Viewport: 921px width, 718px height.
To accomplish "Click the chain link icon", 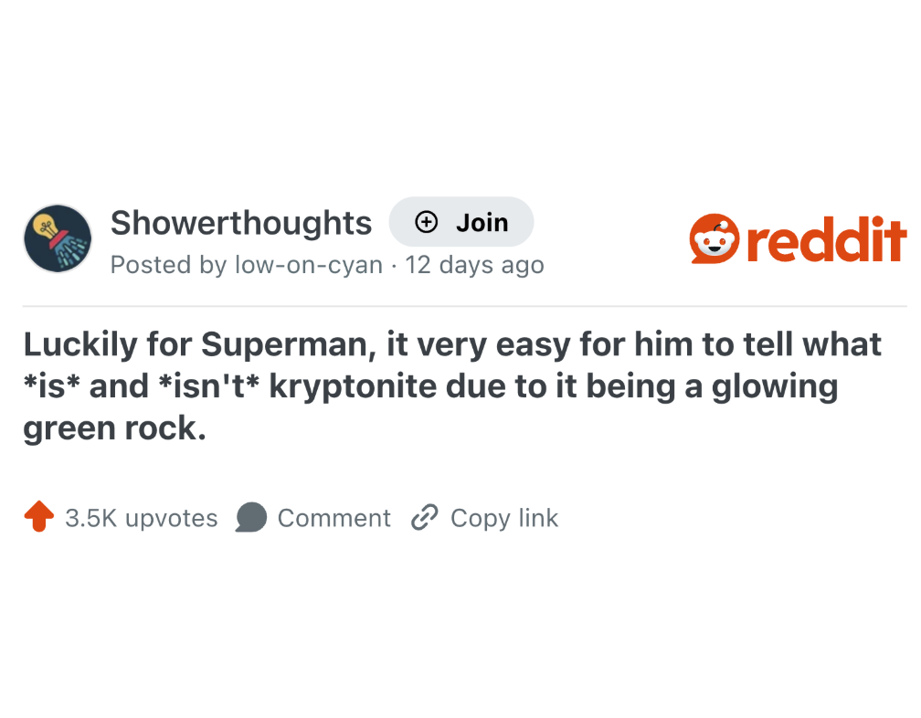I will pos(424,518).
